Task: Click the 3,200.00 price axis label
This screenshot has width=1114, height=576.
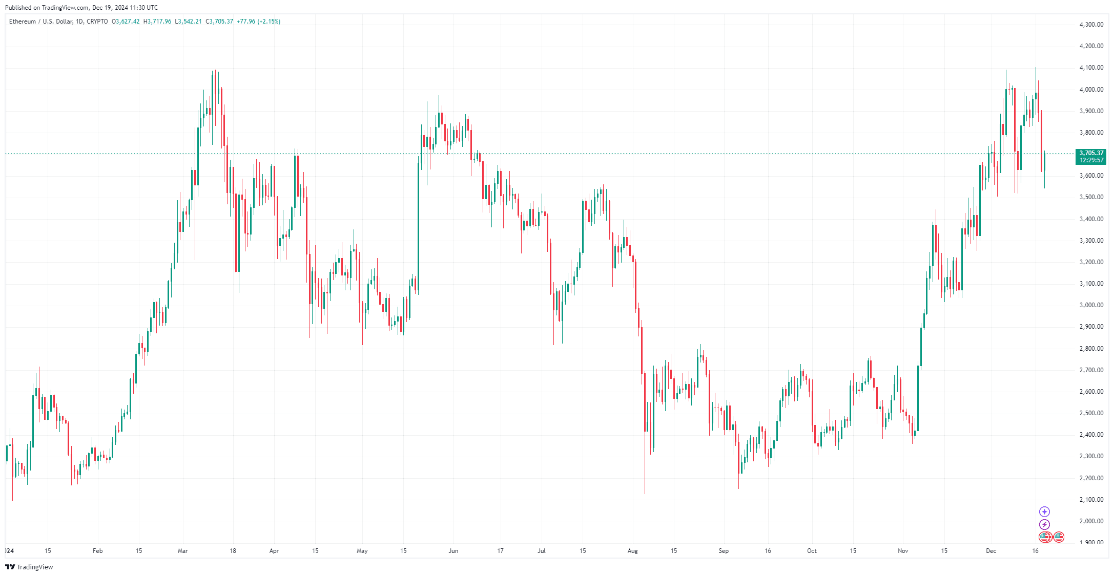Action: [1091, 262]
